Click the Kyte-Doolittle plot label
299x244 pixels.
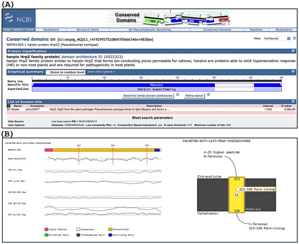(17, 159)
